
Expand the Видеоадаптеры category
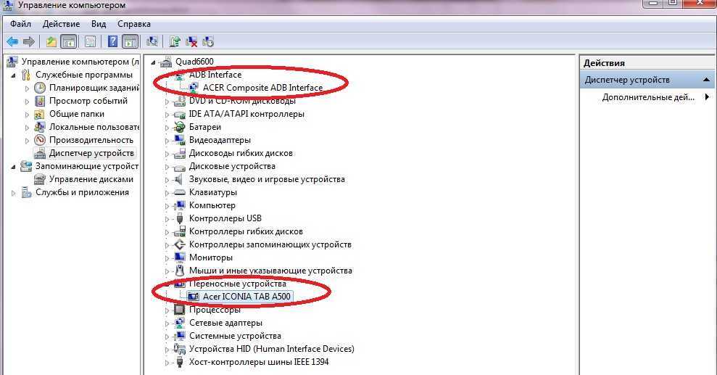(167, 141)
